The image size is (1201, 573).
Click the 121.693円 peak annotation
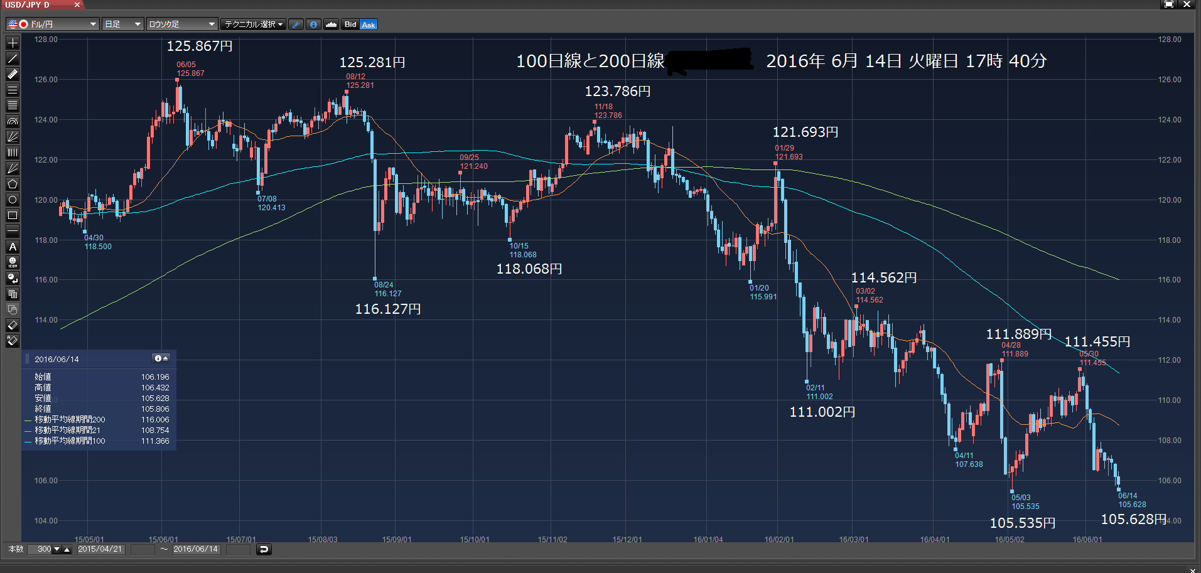[x=805, y=132]
